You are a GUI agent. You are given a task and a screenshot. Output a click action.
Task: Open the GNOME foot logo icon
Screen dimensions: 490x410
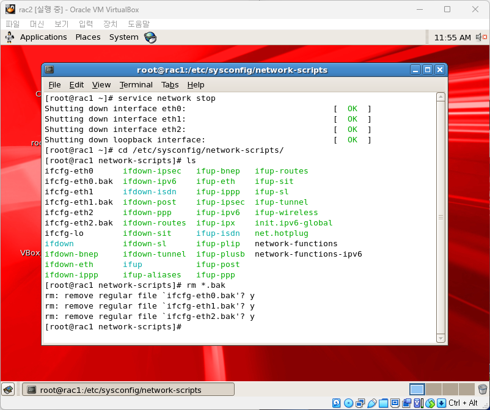coord(10,37)
